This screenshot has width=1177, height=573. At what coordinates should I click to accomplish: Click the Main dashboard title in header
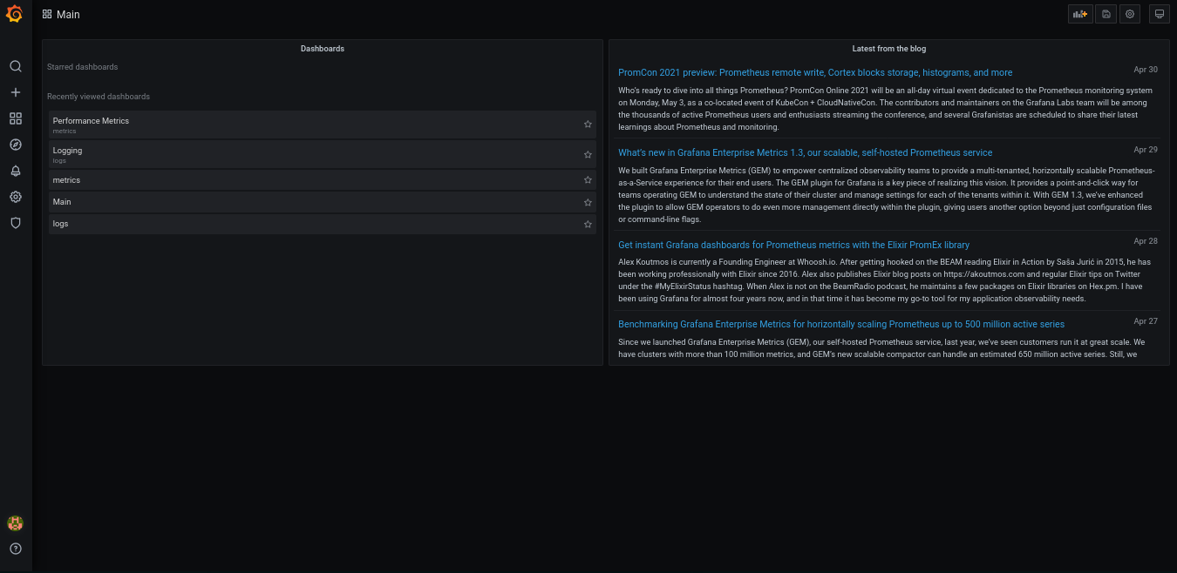[68, 14]
